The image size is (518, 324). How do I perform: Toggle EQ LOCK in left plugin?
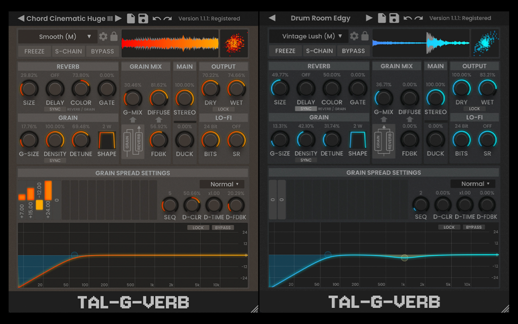click(198, 227)
